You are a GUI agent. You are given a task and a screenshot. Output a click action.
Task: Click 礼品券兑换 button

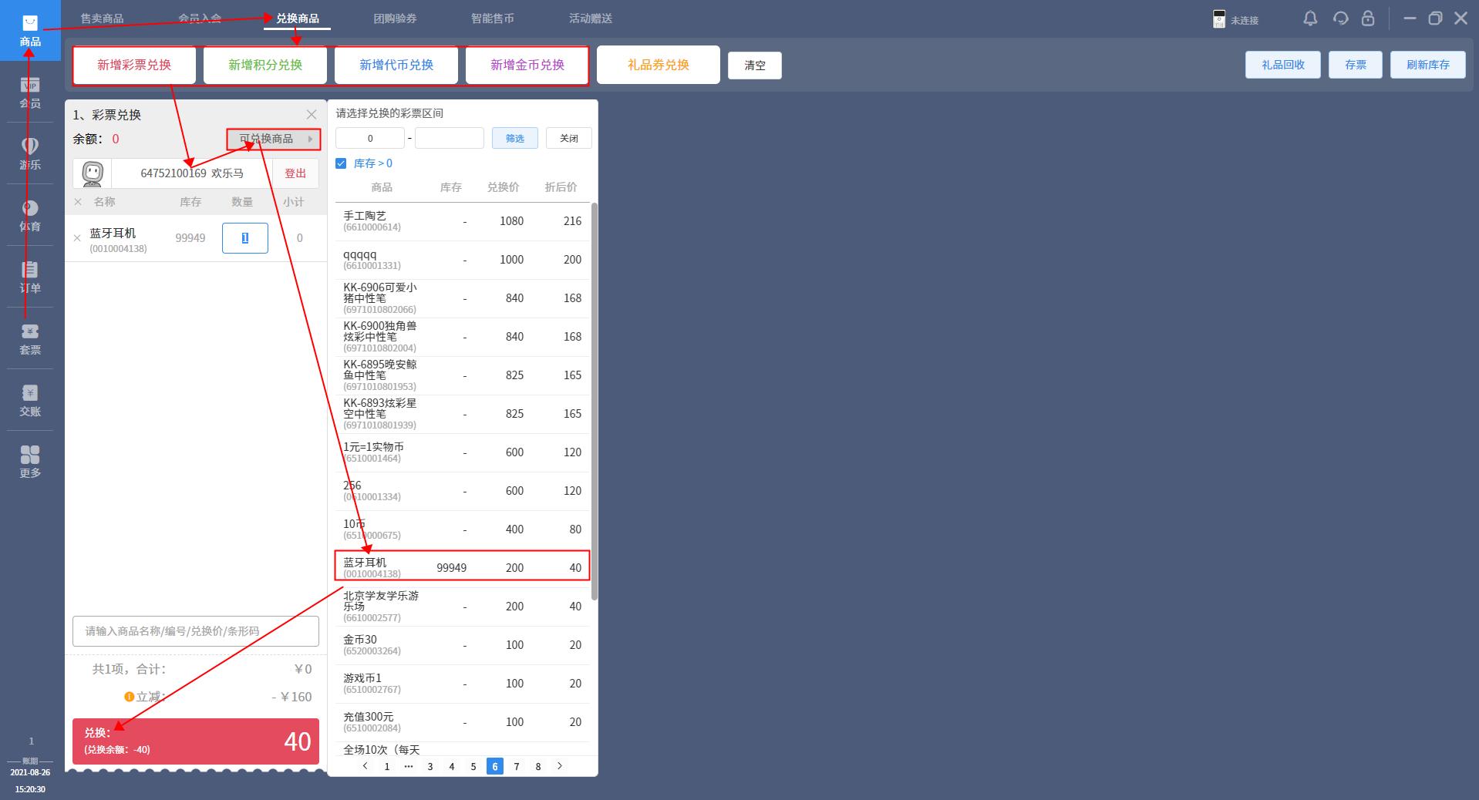tap(659, 65)
